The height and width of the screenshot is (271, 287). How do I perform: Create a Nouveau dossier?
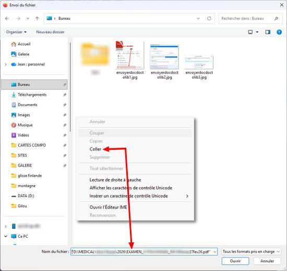[x=50, y=32]
